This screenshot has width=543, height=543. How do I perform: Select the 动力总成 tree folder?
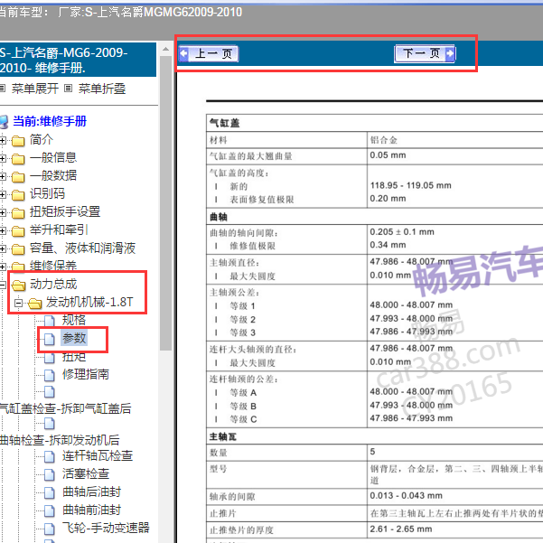(53, 284)
